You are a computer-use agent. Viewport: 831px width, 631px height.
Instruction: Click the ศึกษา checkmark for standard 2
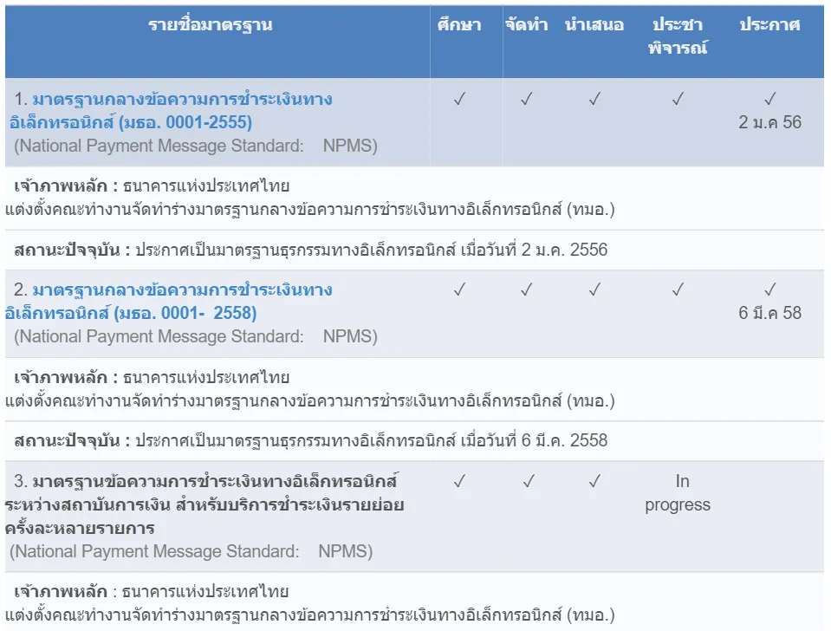459,289
